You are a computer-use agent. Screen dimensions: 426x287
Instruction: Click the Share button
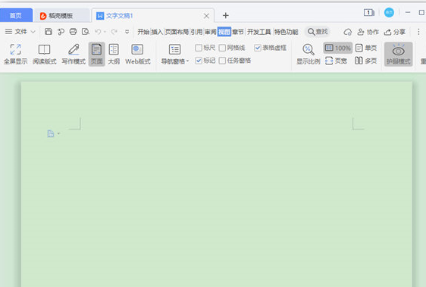pos(395,32)
